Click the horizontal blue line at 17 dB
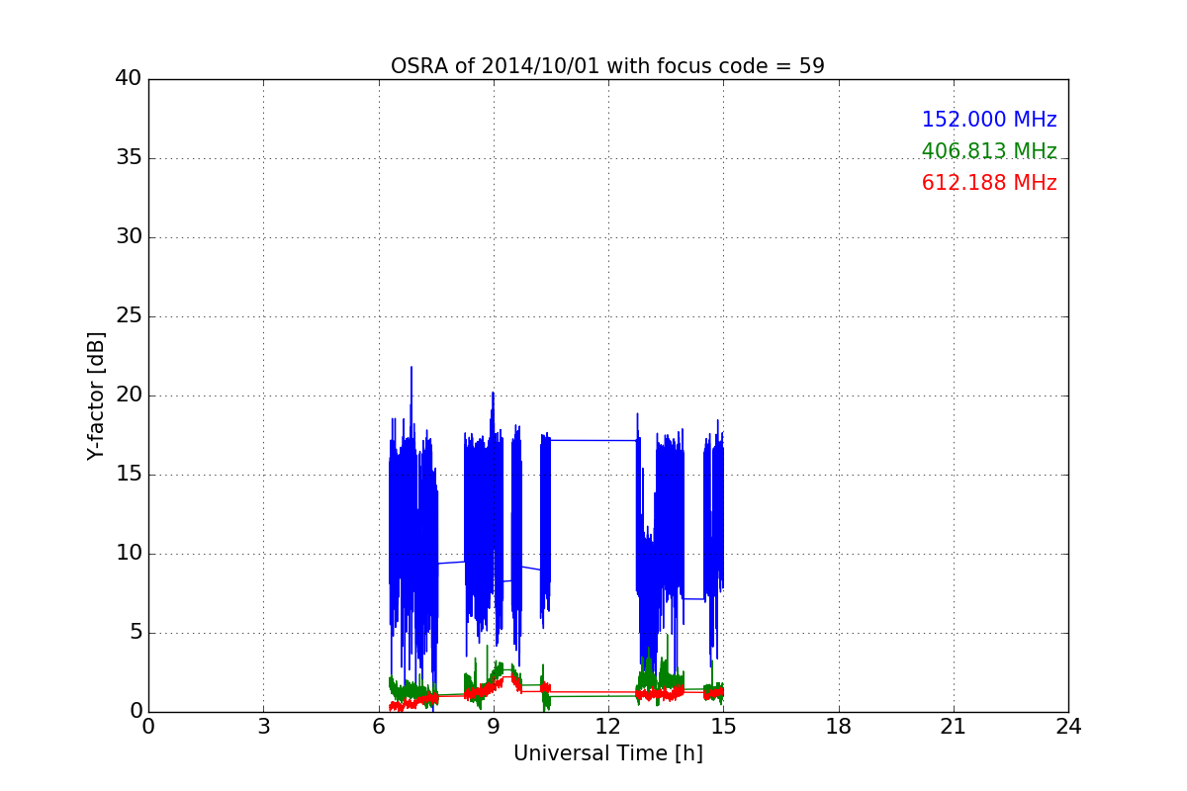This screenshot has width=1187, height=791. [593, 440]
